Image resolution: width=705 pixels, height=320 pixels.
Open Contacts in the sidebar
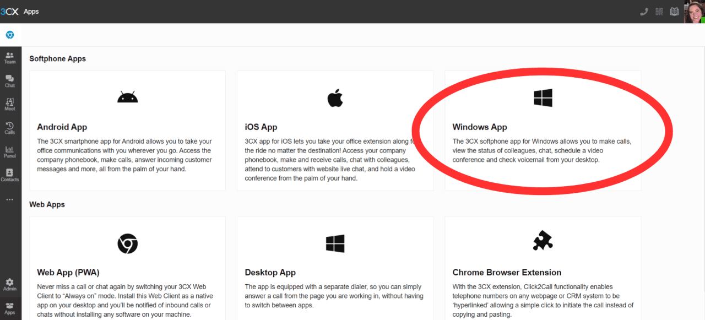10,176
